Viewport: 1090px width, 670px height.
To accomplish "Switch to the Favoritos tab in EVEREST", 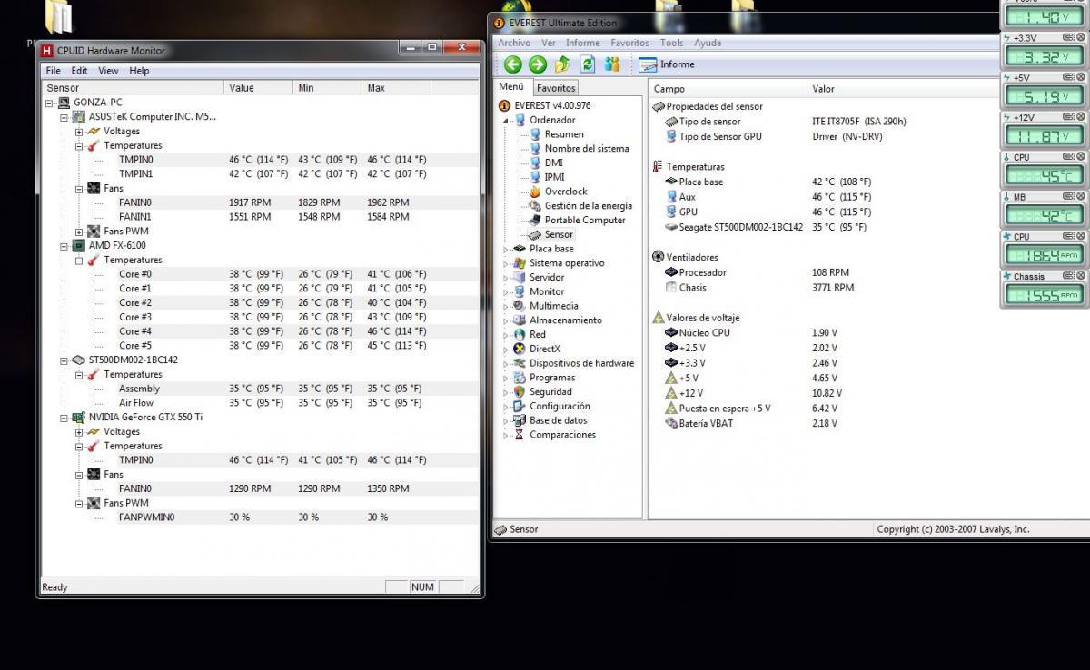I will coord(556,88).
